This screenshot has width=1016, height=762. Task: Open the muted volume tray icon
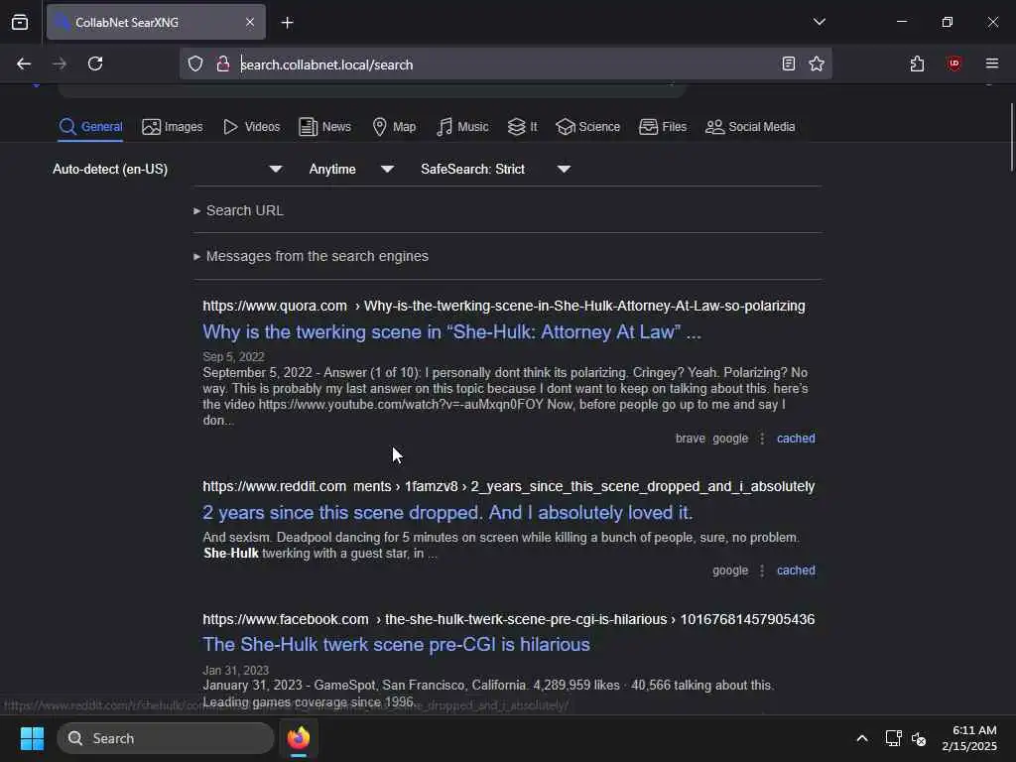pyautogui.click(x=919, y=738)
